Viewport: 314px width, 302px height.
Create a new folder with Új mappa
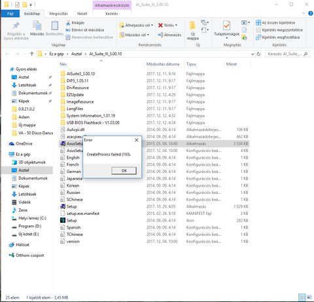click(x=192, y=30)
